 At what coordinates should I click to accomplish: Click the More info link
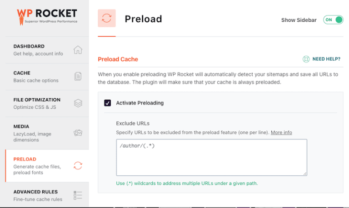281,132
